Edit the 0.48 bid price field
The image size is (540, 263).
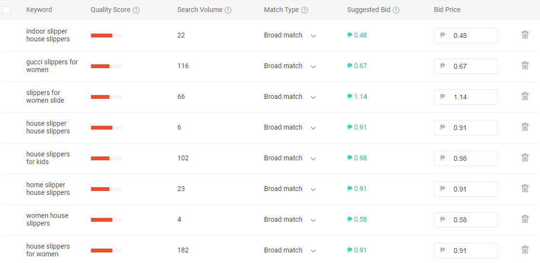click(465, 36)
